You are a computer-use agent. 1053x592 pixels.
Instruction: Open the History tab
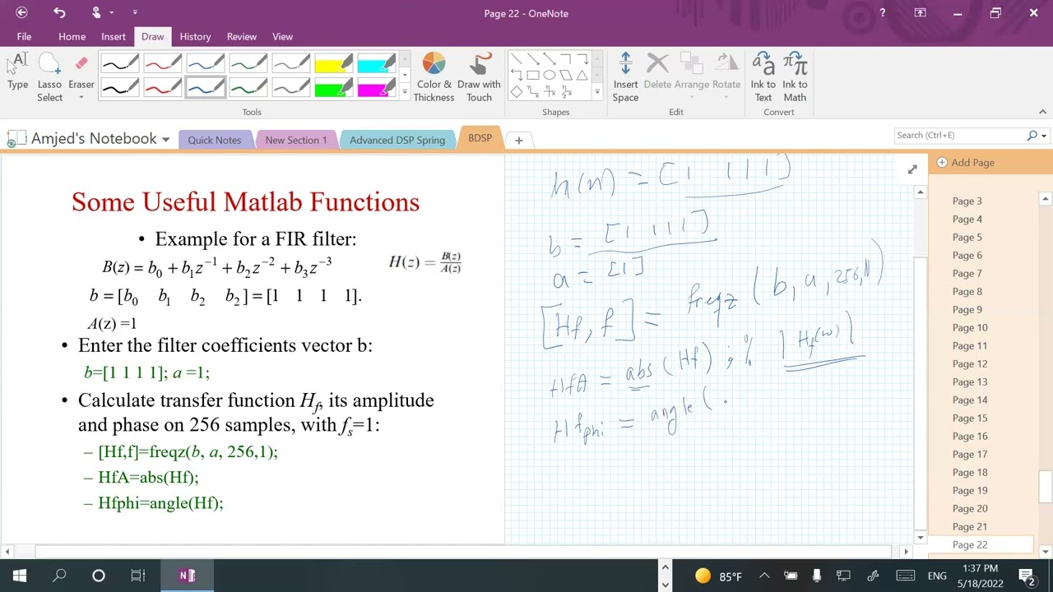click(195, 36)
